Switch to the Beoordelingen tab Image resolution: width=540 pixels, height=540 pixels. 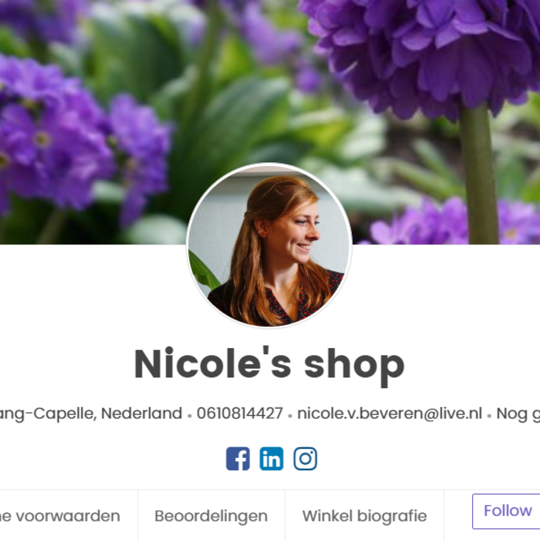(x=211, y=516)
